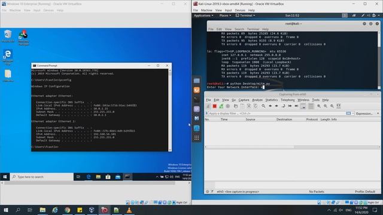Show hidden host system tray icons chevron
This screenshot has height=215, width=383.
(329, 210)
